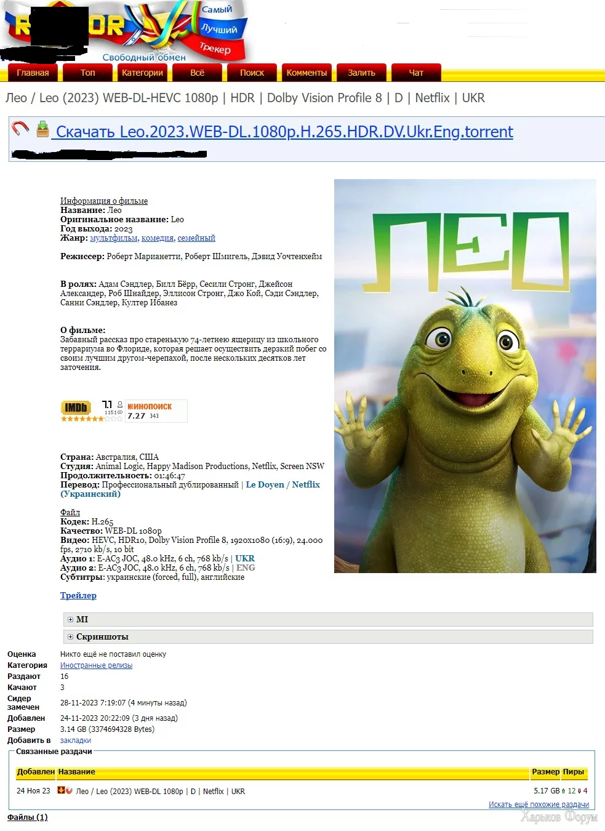Click the size value 3.14 GB (3374694328 Bytes)

107,729
